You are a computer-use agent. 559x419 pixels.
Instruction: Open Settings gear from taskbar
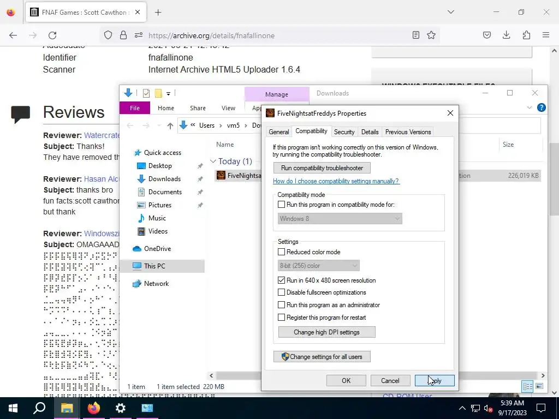(x=121, y=408)
